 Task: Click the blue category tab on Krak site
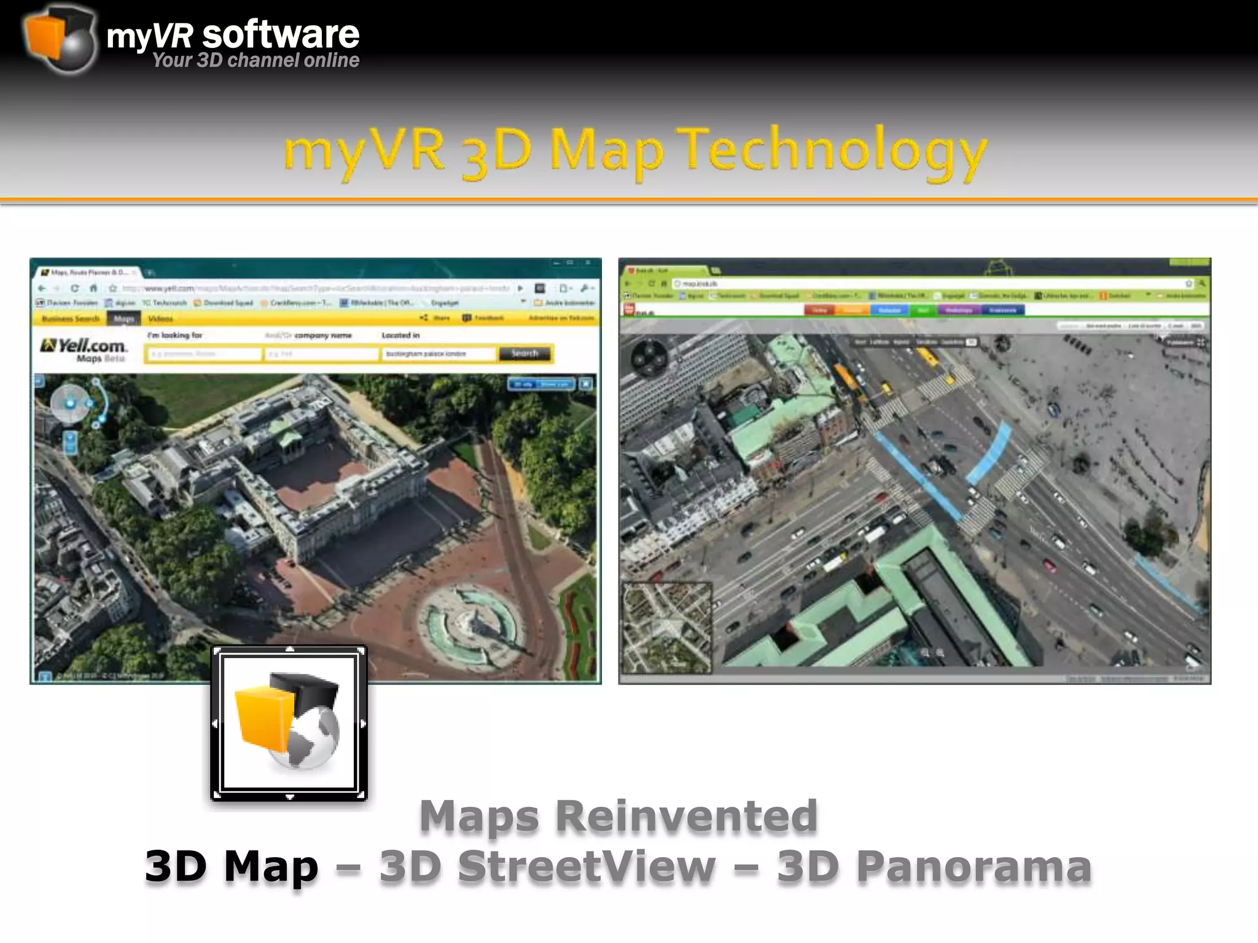click(x=889, y=310)
